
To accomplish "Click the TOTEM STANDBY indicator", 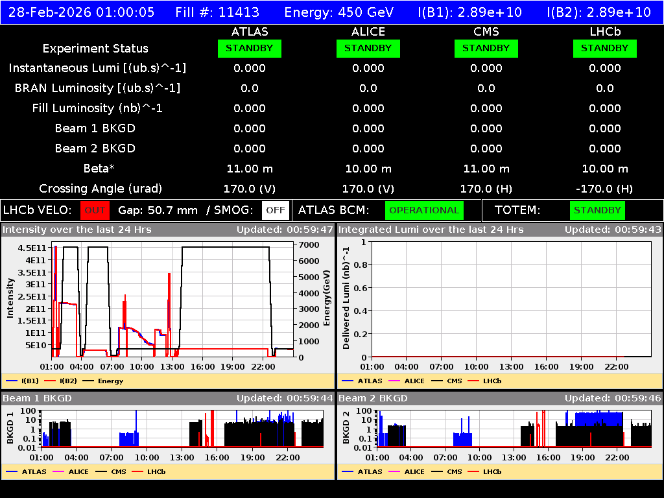I will tap(597, 210).
